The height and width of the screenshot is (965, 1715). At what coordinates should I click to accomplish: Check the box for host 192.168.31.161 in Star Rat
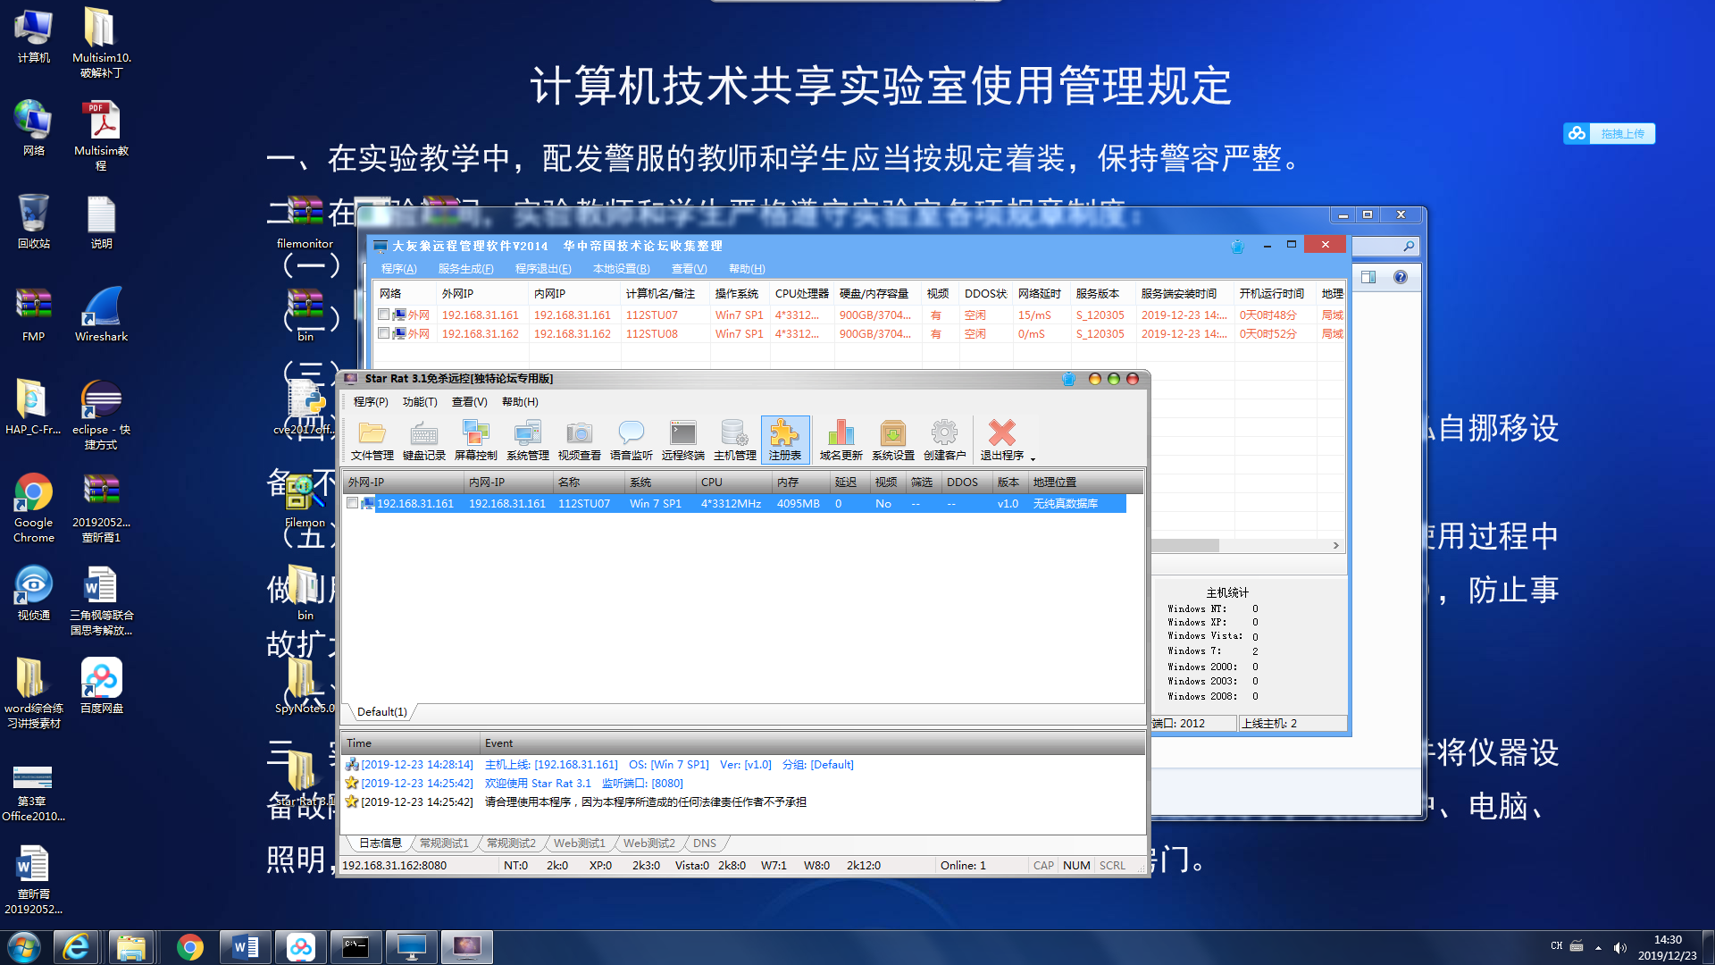coord(353,504)
